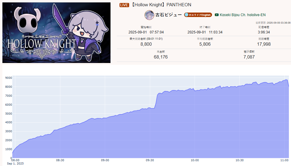The height and width of the screenshot is (166, 291).
Task: Select the ホロライブEnglish group badge
Action: (198, 15)
